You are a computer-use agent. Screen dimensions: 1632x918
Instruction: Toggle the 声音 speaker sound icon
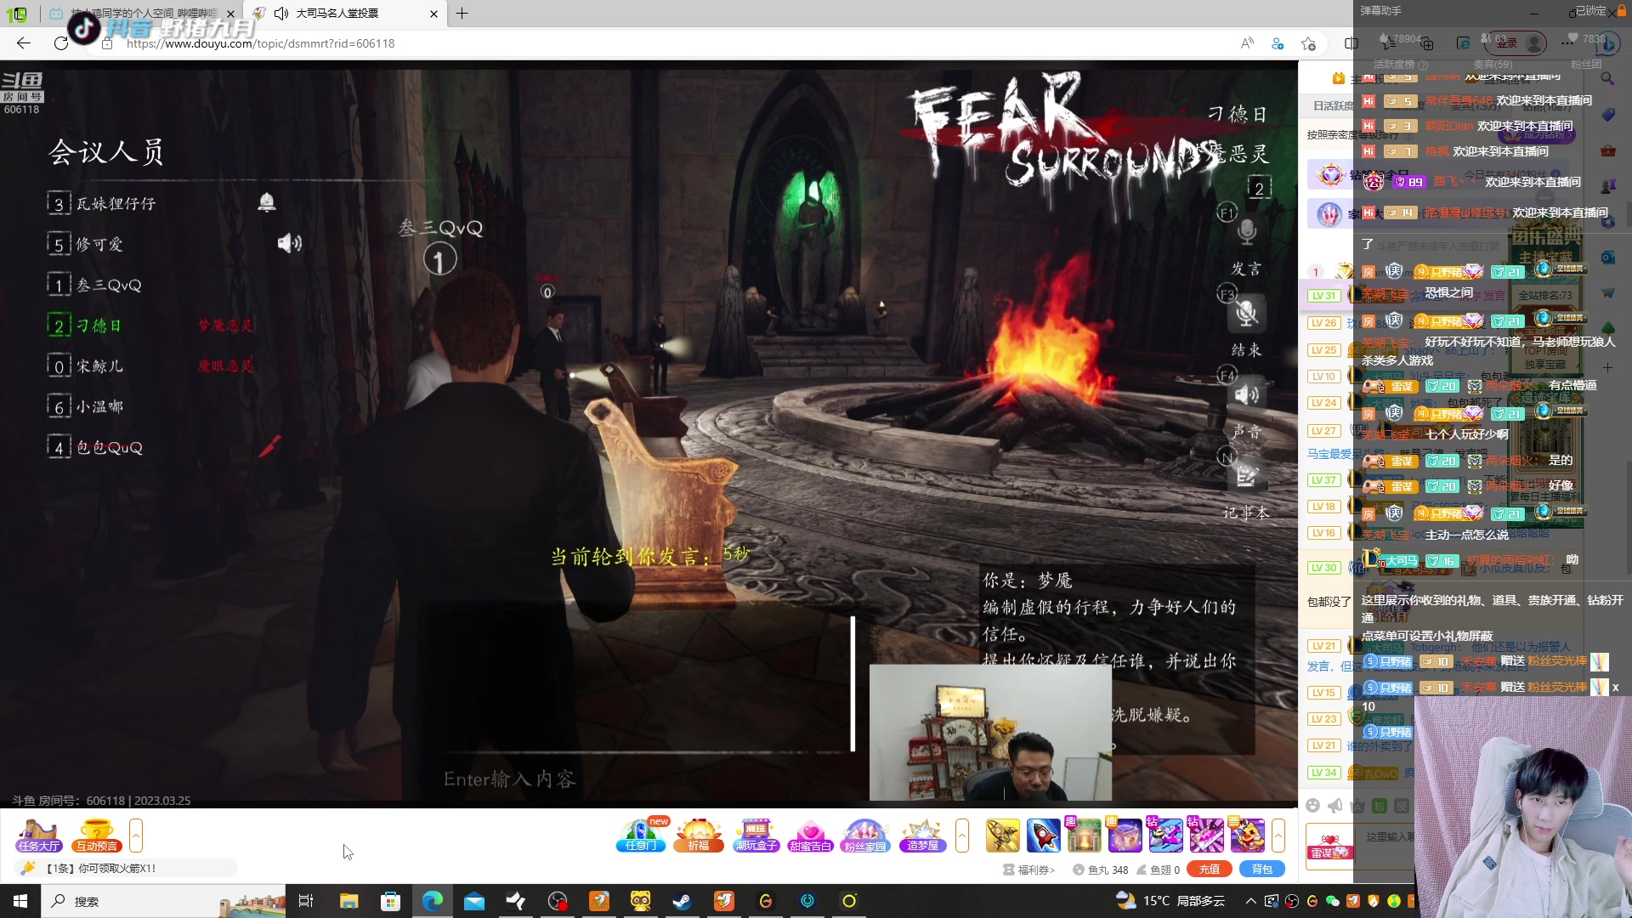(x=1247, y=394)
